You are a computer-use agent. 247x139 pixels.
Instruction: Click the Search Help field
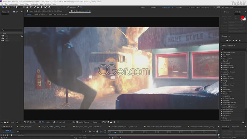pos(233,7)
